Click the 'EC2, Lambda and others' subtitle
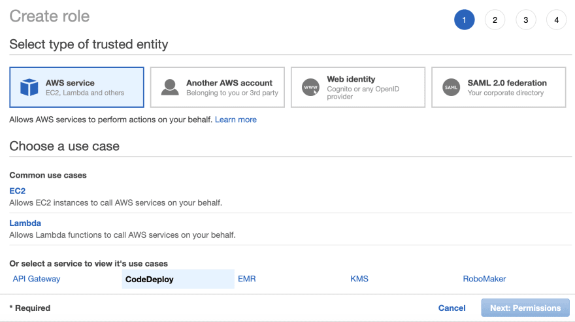The width and height of the screenshot is (575, 322). click(x=85, y=93)
